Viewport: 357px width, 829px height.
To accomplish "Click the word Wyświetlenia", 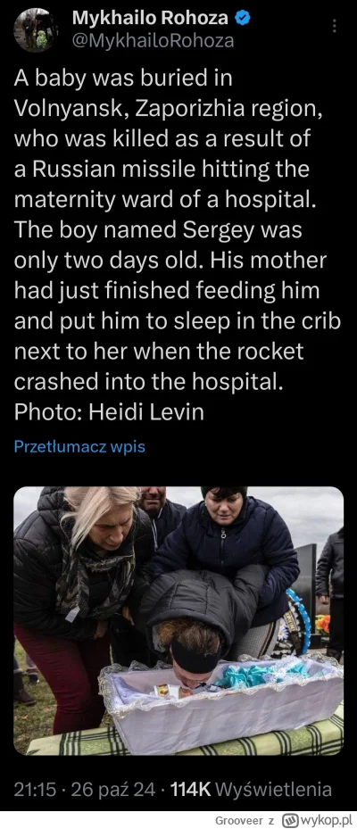I will 275,790.
